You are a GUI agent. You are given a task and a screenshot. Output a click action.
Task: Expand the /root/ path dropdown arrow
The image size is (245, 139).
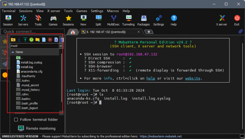[x=61, y=46]
